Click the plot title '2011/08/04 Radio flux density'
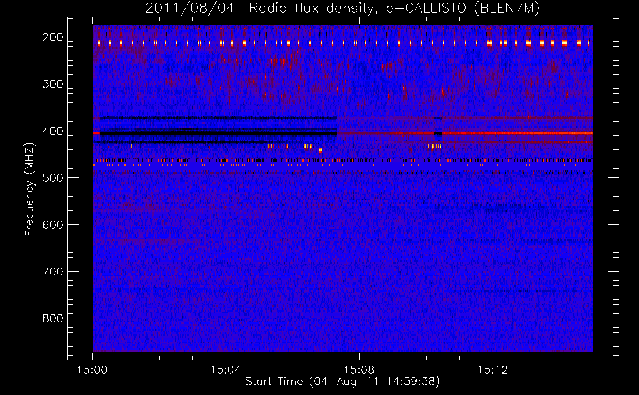Screen dimensions: 639x395 pyautogui.click(x=259, y=8)
